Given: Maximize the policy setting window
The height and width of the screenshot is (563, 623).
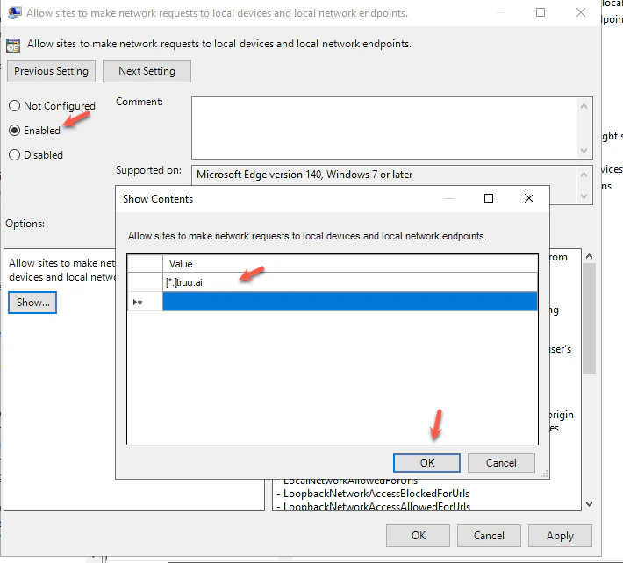Looking at the screenshot, I should point(541,12).
